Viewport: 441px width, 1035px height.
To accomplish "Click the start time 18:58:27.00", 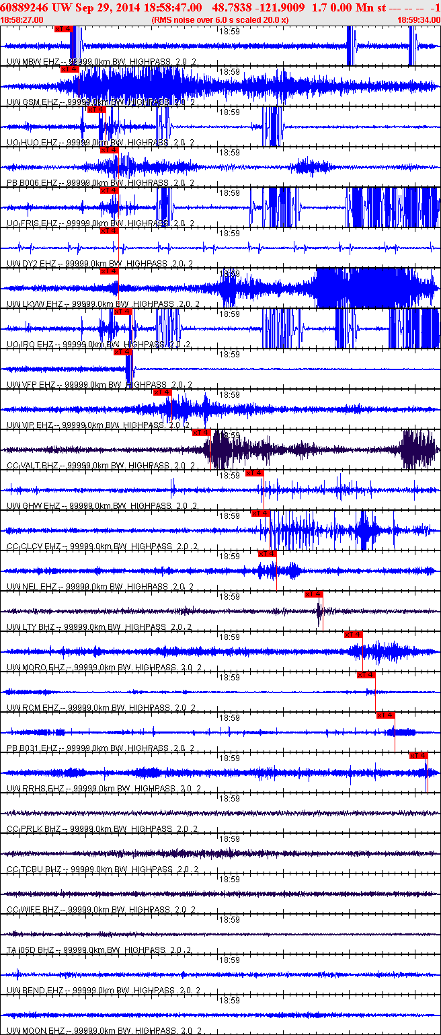I will pyautogui.click(x=23, y=20).
